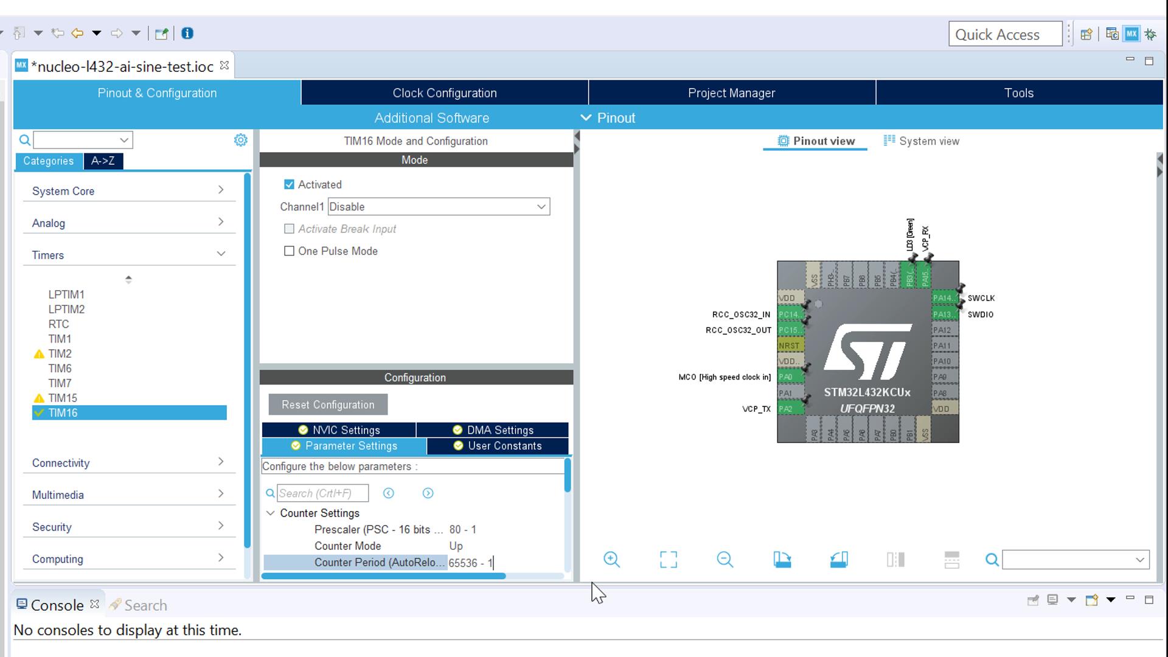The width and height of the screenshot is (1168, 657).
Task: Click the zoom out icon in pinout view
Action: (x=725, y=559)
